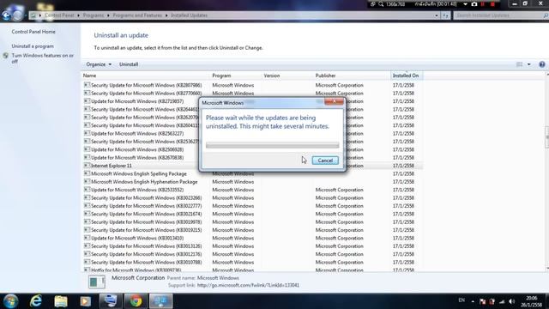
Task: Click the EN language indicator
Action: (462, 300)
